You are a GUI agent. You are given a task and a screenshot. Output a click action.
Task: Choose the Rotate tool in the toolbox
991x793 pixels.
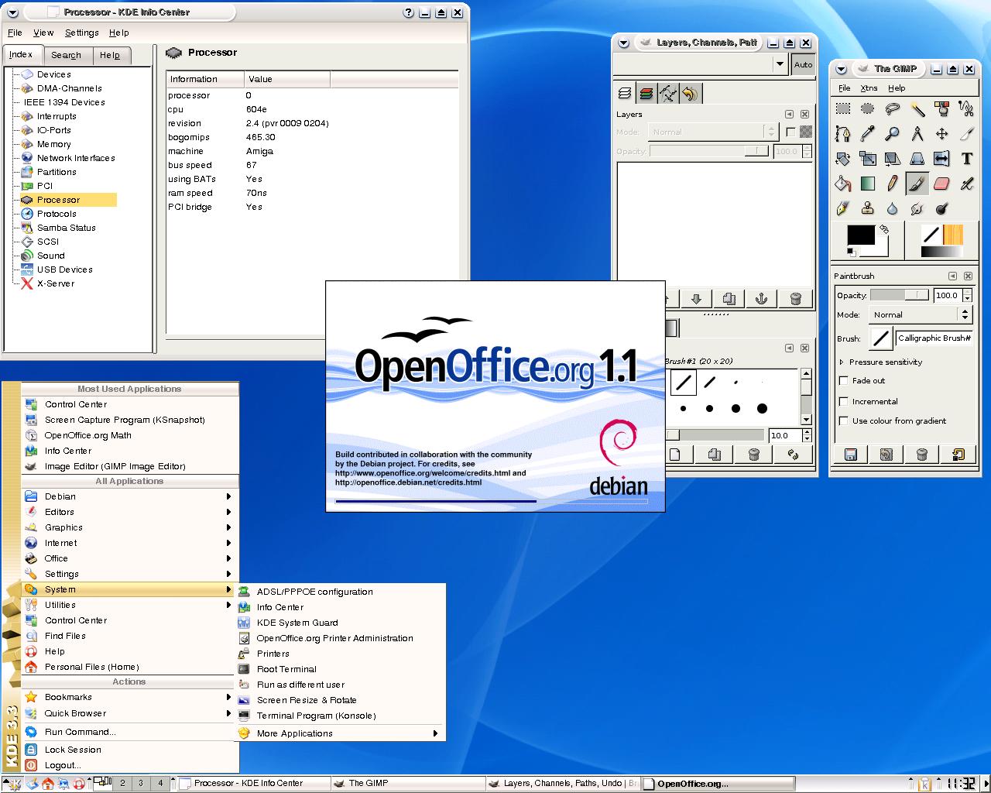tap(843, 158)
